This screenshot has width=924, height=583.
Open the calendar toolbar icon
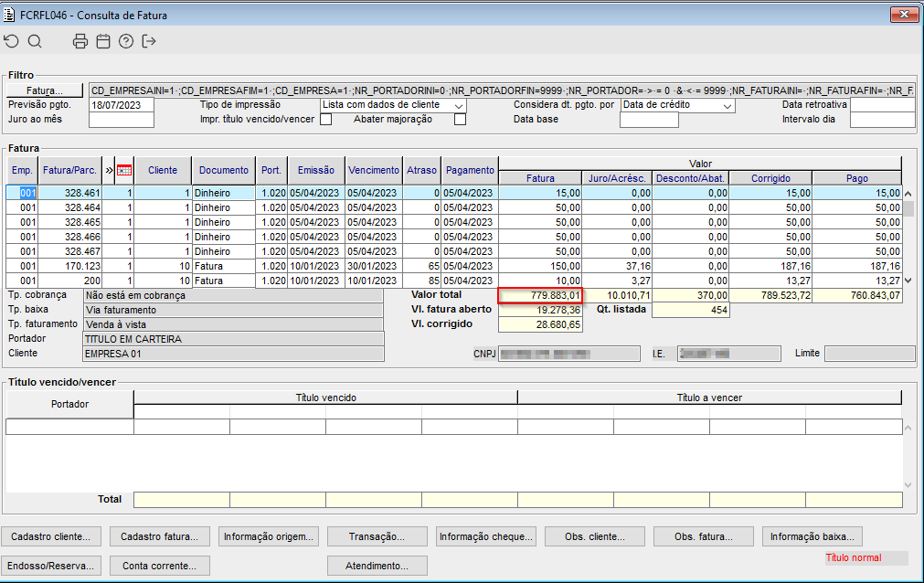click(103, 41)
